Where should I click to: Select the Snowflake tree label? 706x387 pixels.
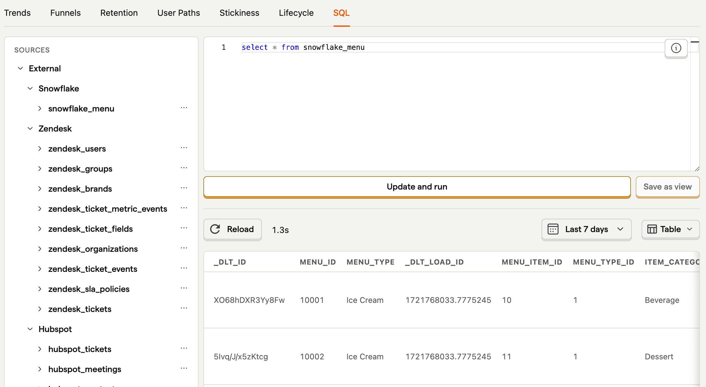pyautogui.click(x=59, y=88)
